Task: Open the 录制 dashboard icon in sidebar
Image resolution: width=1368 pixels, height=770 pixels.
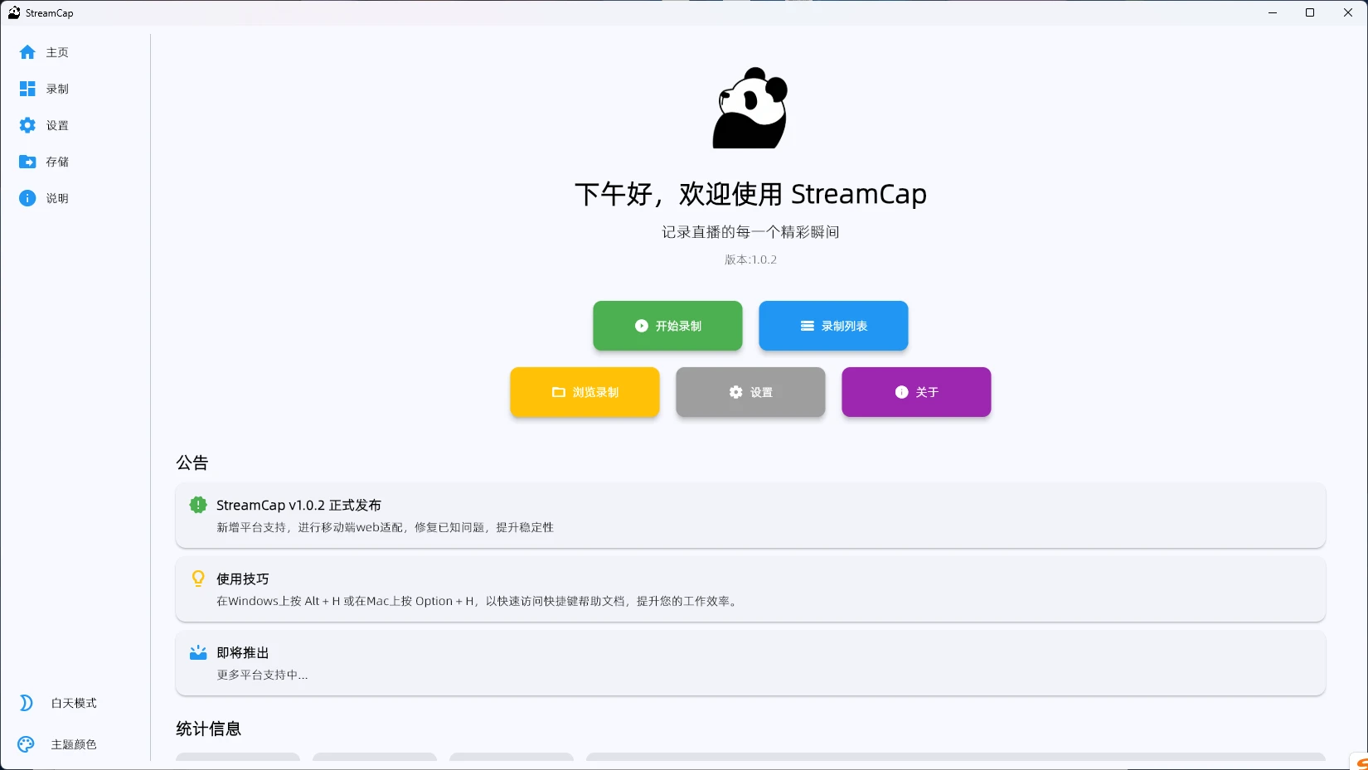Action: pyautogui.click(x=27, y=89)
